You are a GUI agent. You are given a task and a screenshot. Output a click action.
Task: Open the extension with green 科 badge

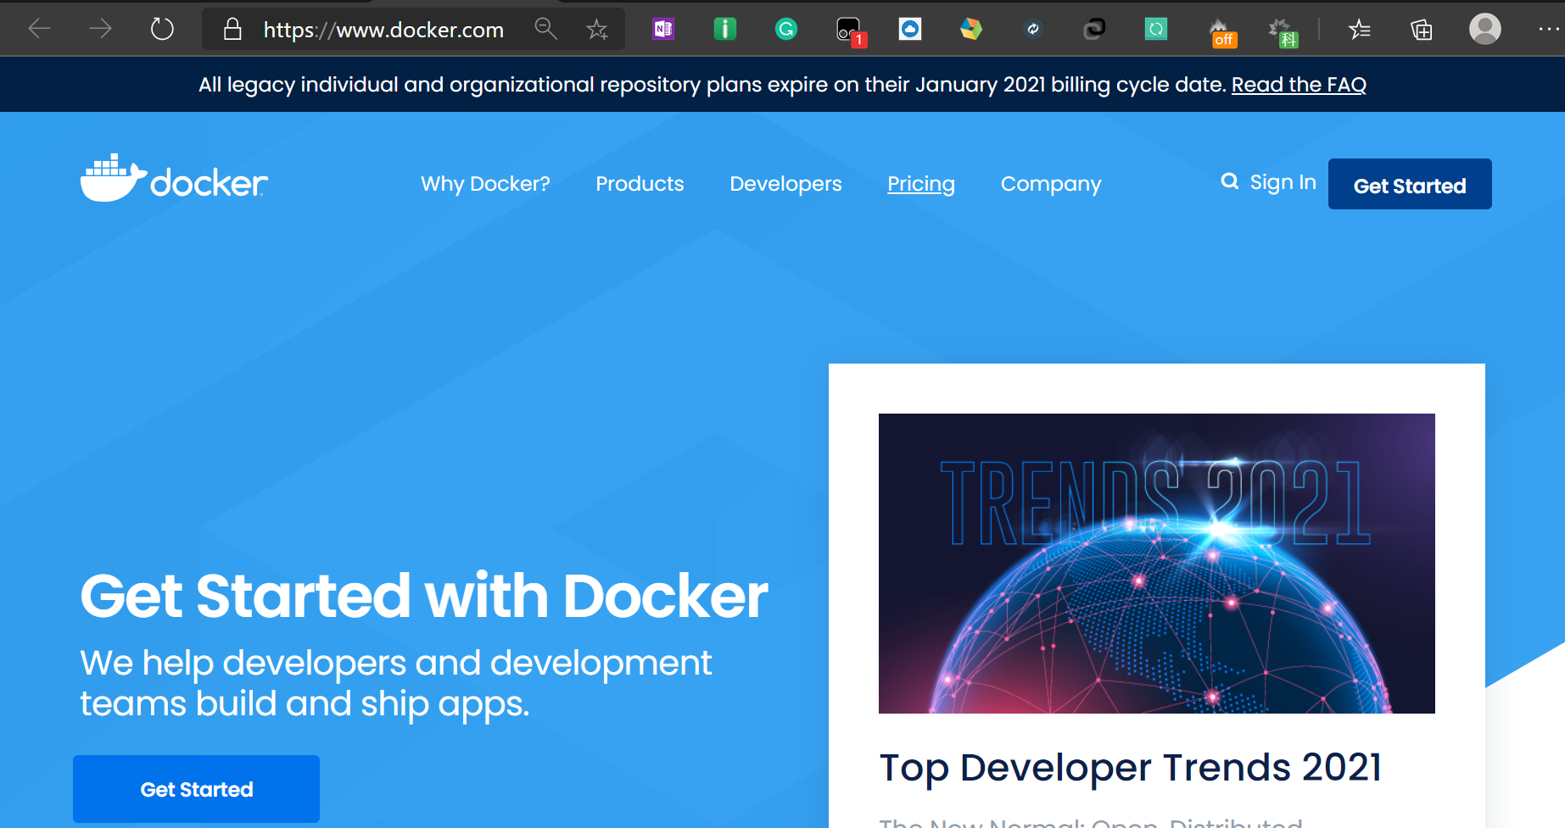[x=1283, y=32]
